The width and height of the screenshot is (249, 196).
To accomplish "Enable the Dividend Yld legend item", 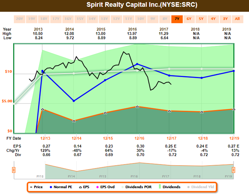I will (x=201, y=187).
